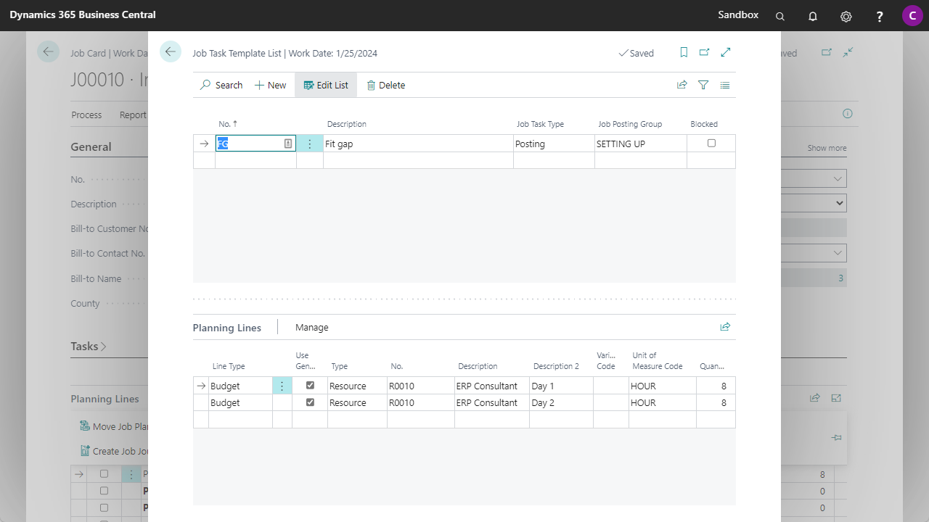The image size is (929, 522).
Task: Open show more options for first Budget line
Action: pyautogui.click(x=282, y=386)
